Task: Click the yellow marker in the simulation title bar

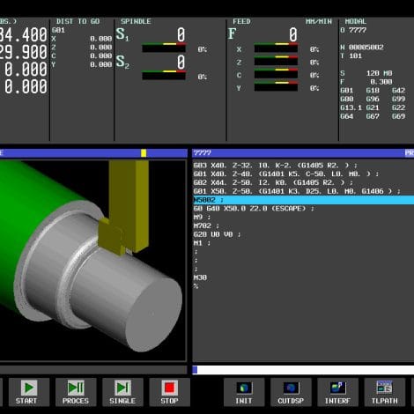Action: pyautogui.click(x=144, y=153)
